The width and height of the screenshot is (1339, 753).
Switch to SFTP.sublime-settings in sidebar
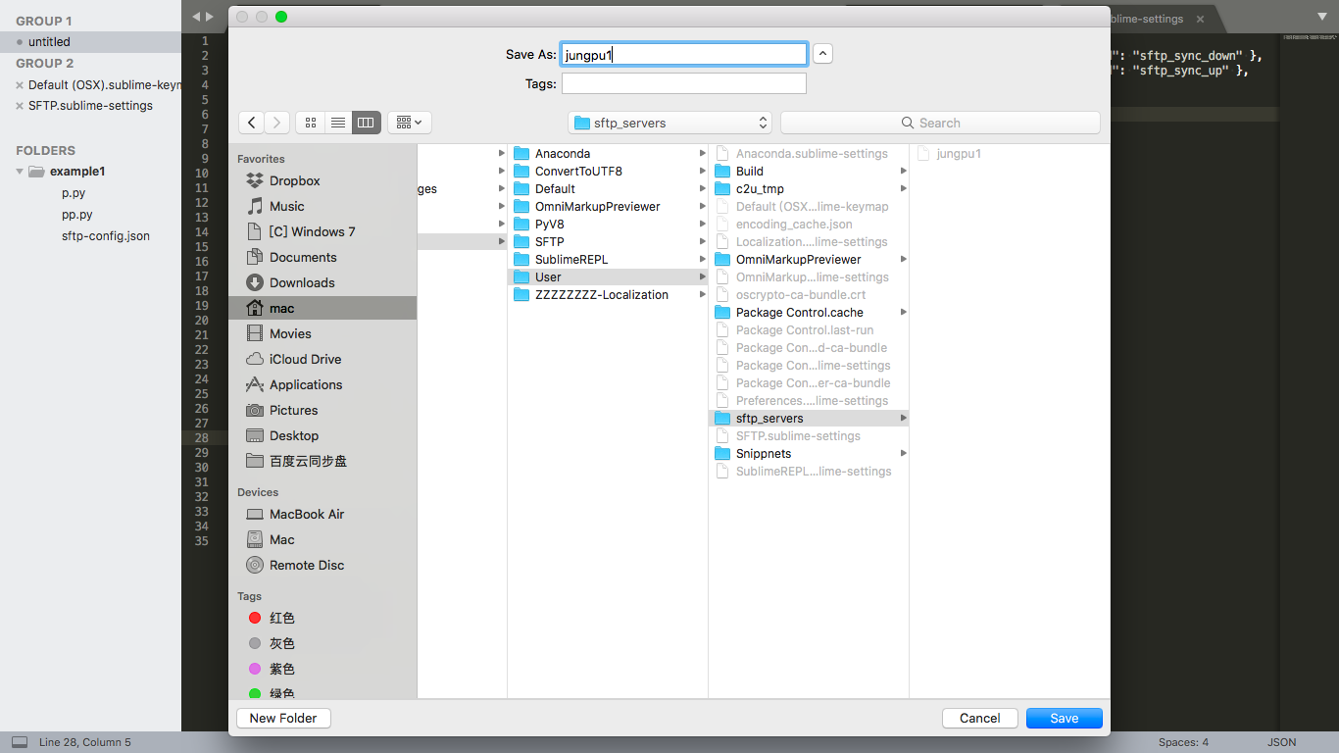[90, 106]
